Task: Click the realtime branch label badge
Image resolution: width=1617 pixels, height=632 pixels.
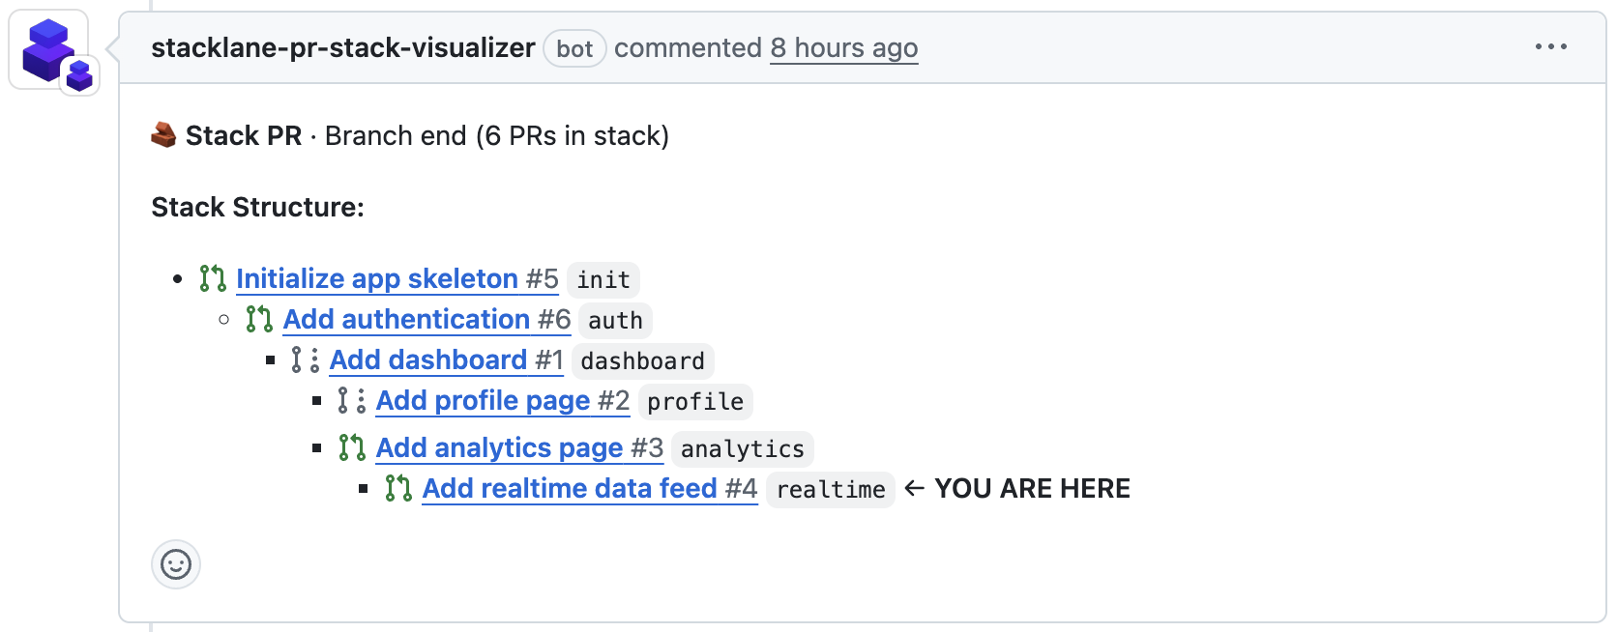Action: click(x=830, y=490)
